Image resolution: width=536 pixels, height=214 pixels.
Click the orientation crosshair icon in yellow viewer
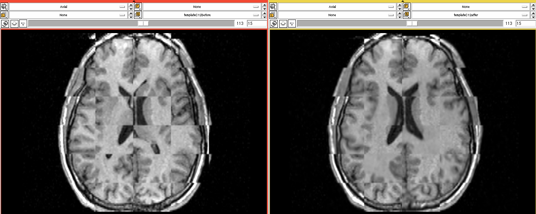[273, 6]
